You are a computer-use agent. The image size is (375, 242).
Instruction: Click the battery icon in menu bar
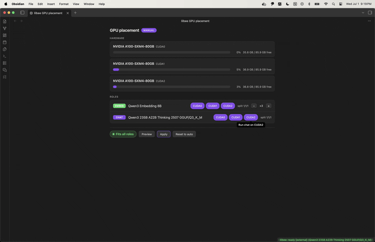[x=317, y=4]
